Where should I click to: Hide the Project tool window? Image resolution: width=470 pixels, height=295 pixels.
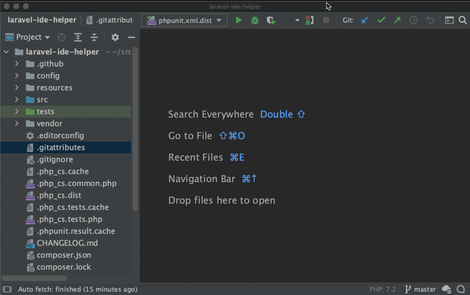(131, 37)
